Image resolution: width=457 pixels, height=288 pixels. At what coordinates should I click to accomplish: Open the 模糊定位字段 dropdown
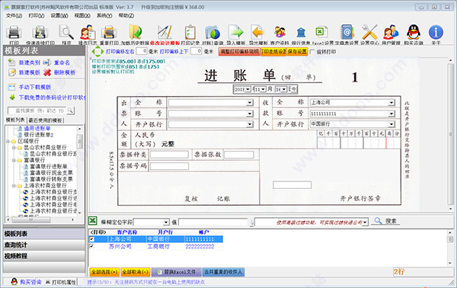(x=166, y=222)
